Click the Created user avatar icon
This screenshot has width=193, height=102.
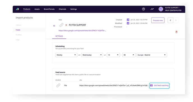tap(128, 20)
